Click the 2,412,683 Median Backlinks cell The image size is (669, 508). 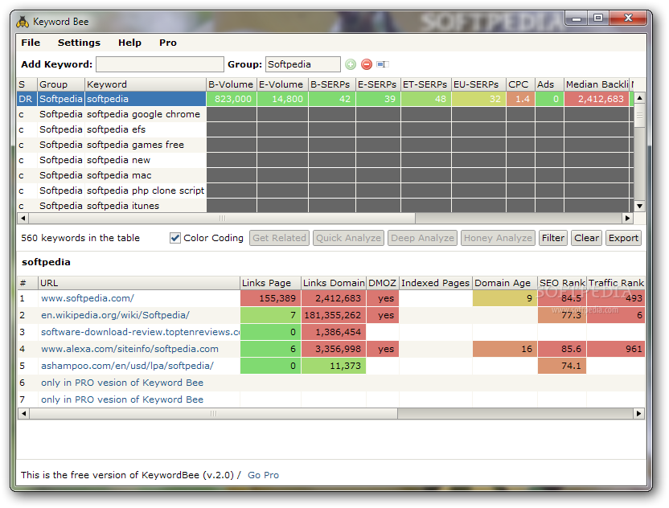click(597, 99)
